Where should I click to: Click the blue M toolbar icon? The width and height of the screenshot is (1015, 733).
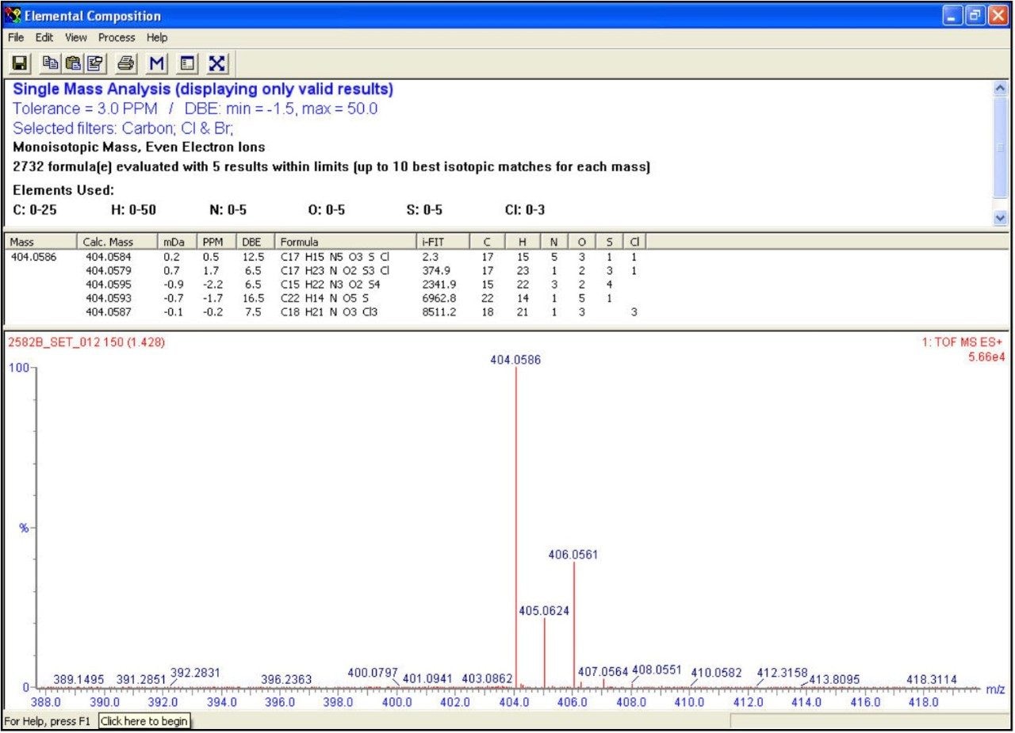[x=156, y=63]
